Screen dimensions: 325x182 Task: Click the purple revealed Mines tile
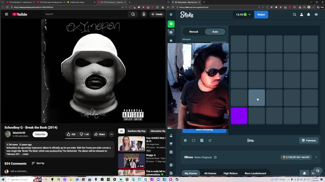[x=239, y=116]
